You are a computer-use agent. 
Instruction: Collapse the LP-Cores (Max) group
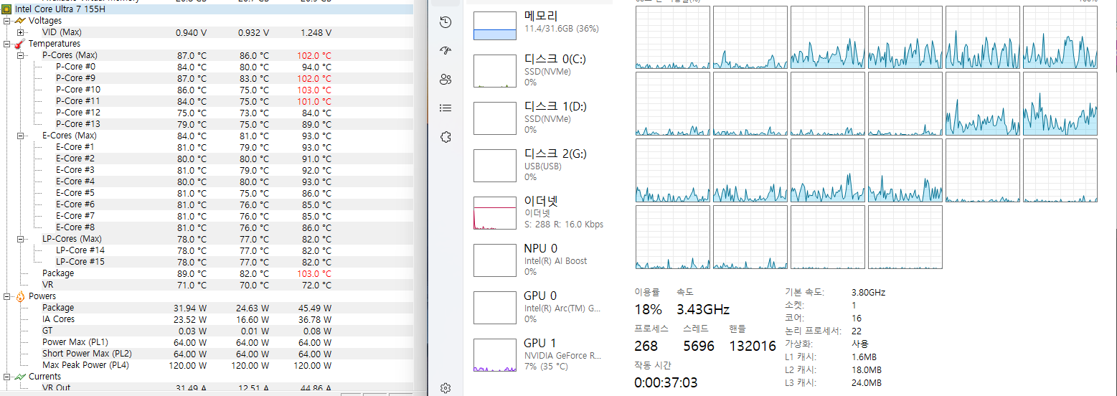pos(20,239)
